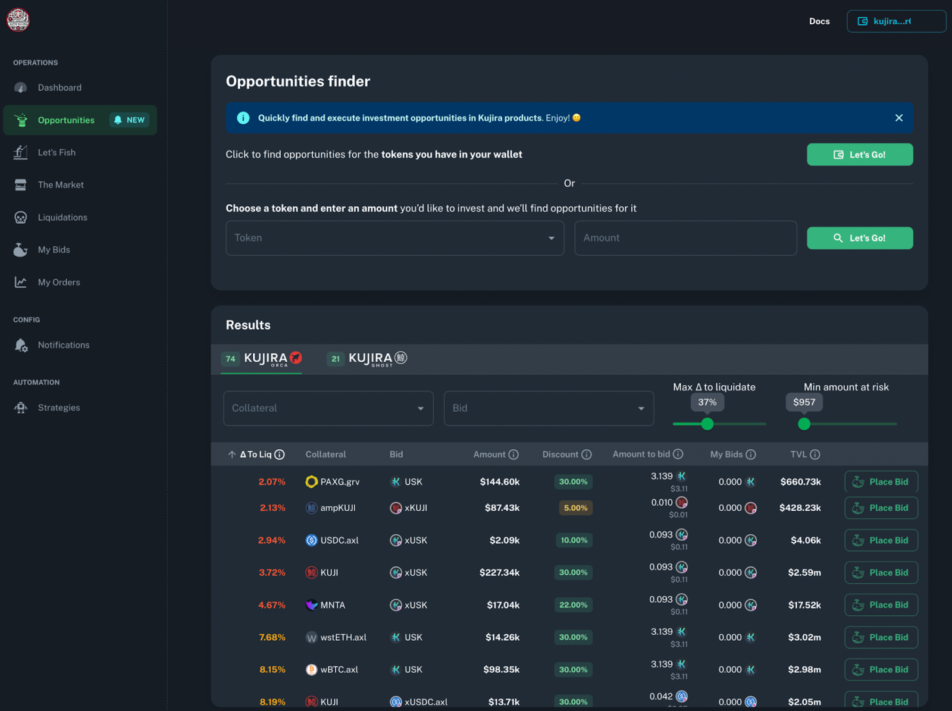Image resolution: width=952 pixels, height=711 pixels.
Task: Click the My Bids column info icon
Action: tap(751, 455)
